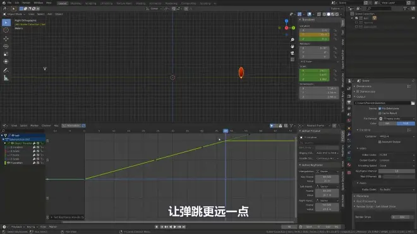Toggle Cache Result checkbox

(380, 113)
